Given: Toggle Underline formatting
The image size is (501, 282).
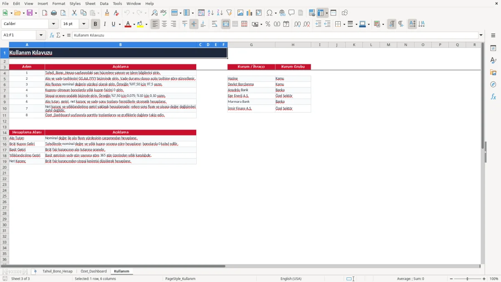Looking at the screenshot, I should click(x=113, y=24).
